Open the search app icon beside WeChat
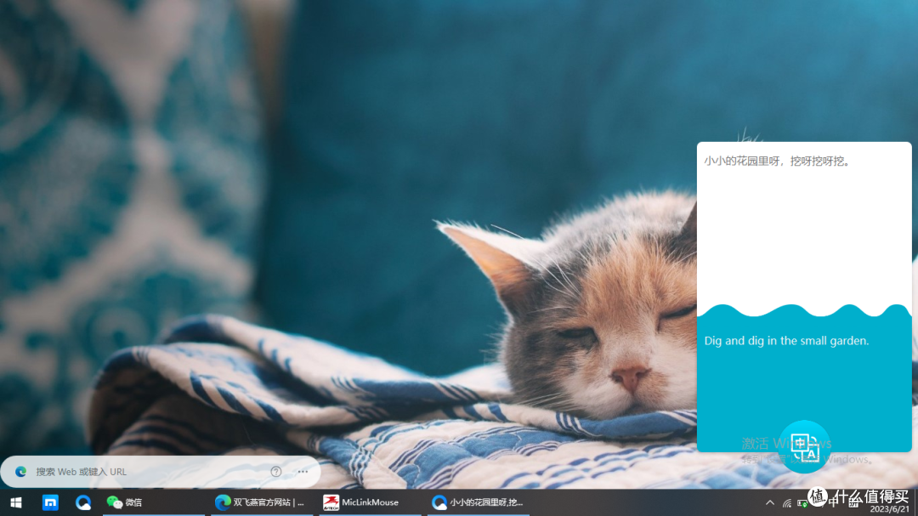This screenshot has height=516, width=918. coord(83,502)
